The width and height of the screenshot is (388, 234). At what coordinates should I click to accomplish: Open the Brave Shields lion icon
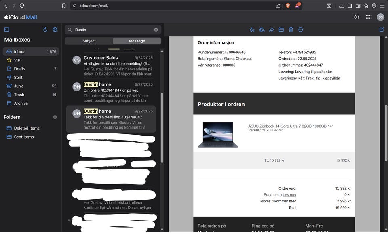[x=288, y=6]
